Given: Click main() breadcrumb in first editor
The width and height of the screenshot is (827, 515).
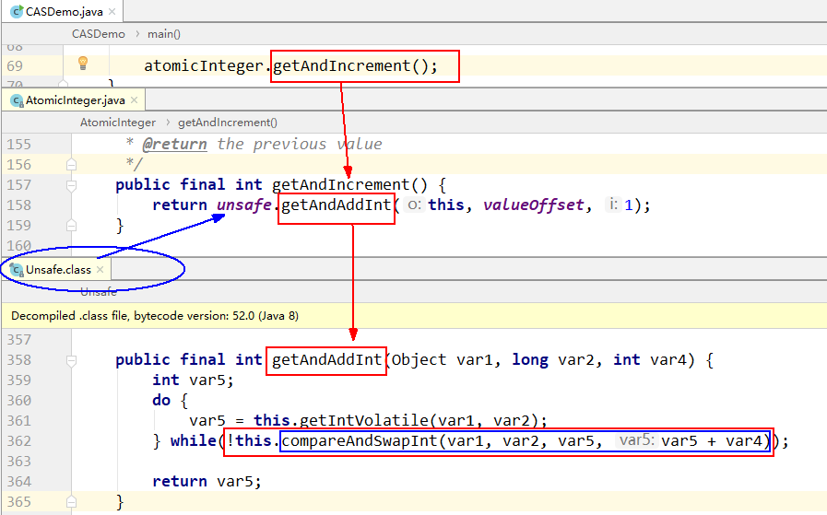Looking at the screenshot, I should 164,34.
